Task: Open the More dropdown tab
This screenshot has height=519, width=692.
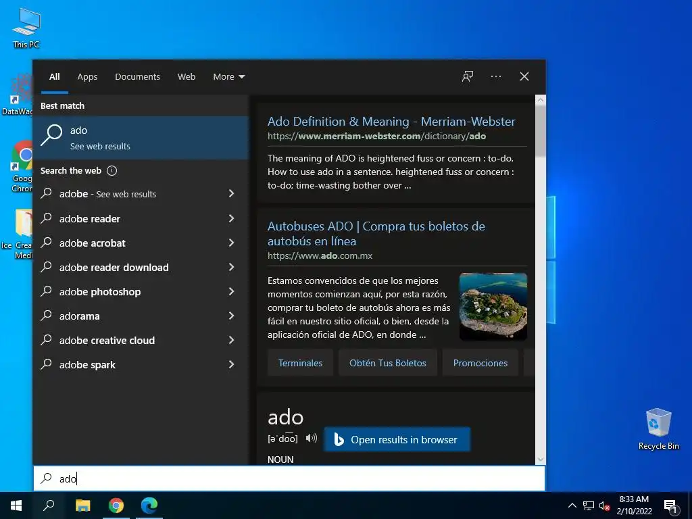Action: click(228, 77)
